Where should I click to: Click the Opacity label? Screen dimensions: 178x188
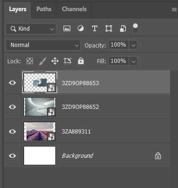point(95,46)
